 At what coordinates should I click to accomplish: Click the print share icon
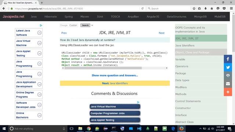[228, 76]
